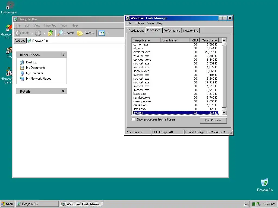The width and height of the screenshot is (278, 208).
Task: Click the keyboard icon in the system tray
Action: point(246,204)
